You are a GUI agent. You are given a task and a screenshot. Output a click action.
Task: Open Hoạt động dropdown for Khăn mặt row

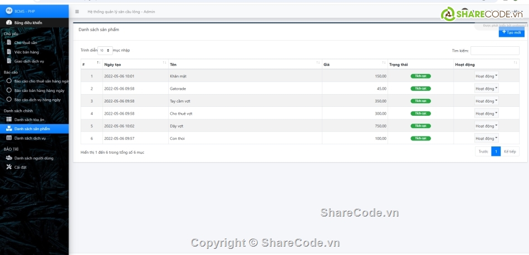(486, 76)
